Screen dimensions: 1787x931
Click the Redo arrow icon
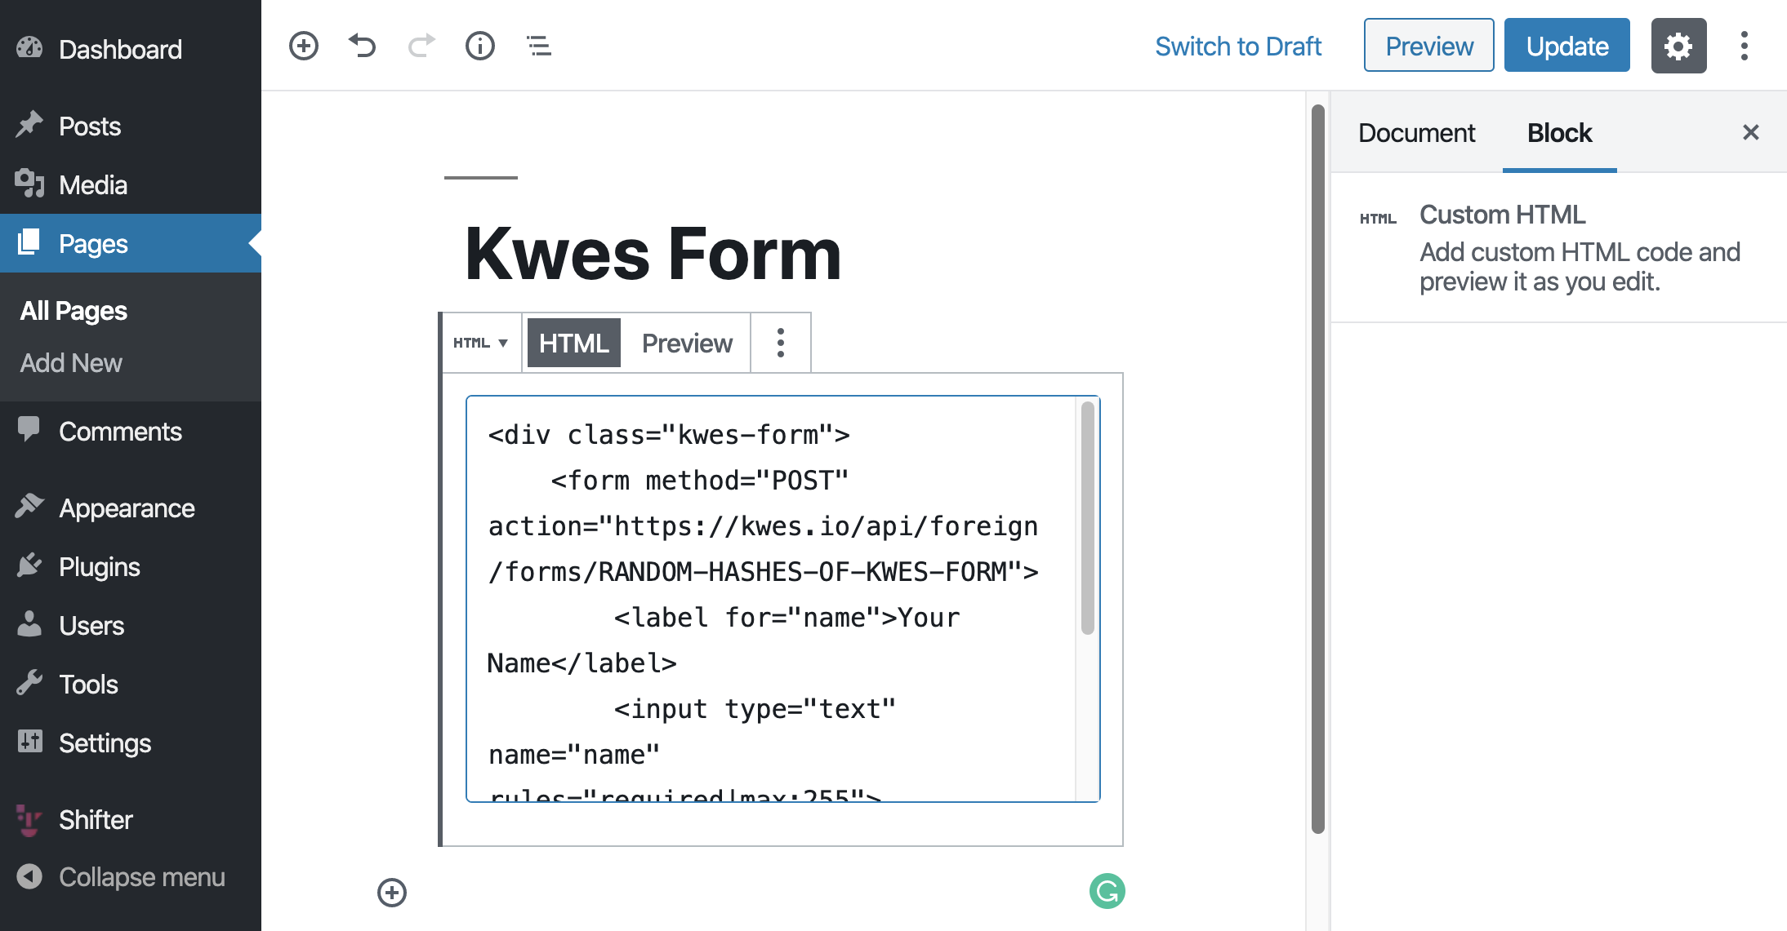pos(421,46)
